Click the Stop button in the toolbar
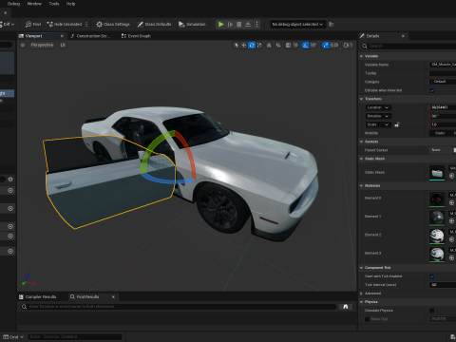This screenshot has width=456, height=342. coord(239,24)
